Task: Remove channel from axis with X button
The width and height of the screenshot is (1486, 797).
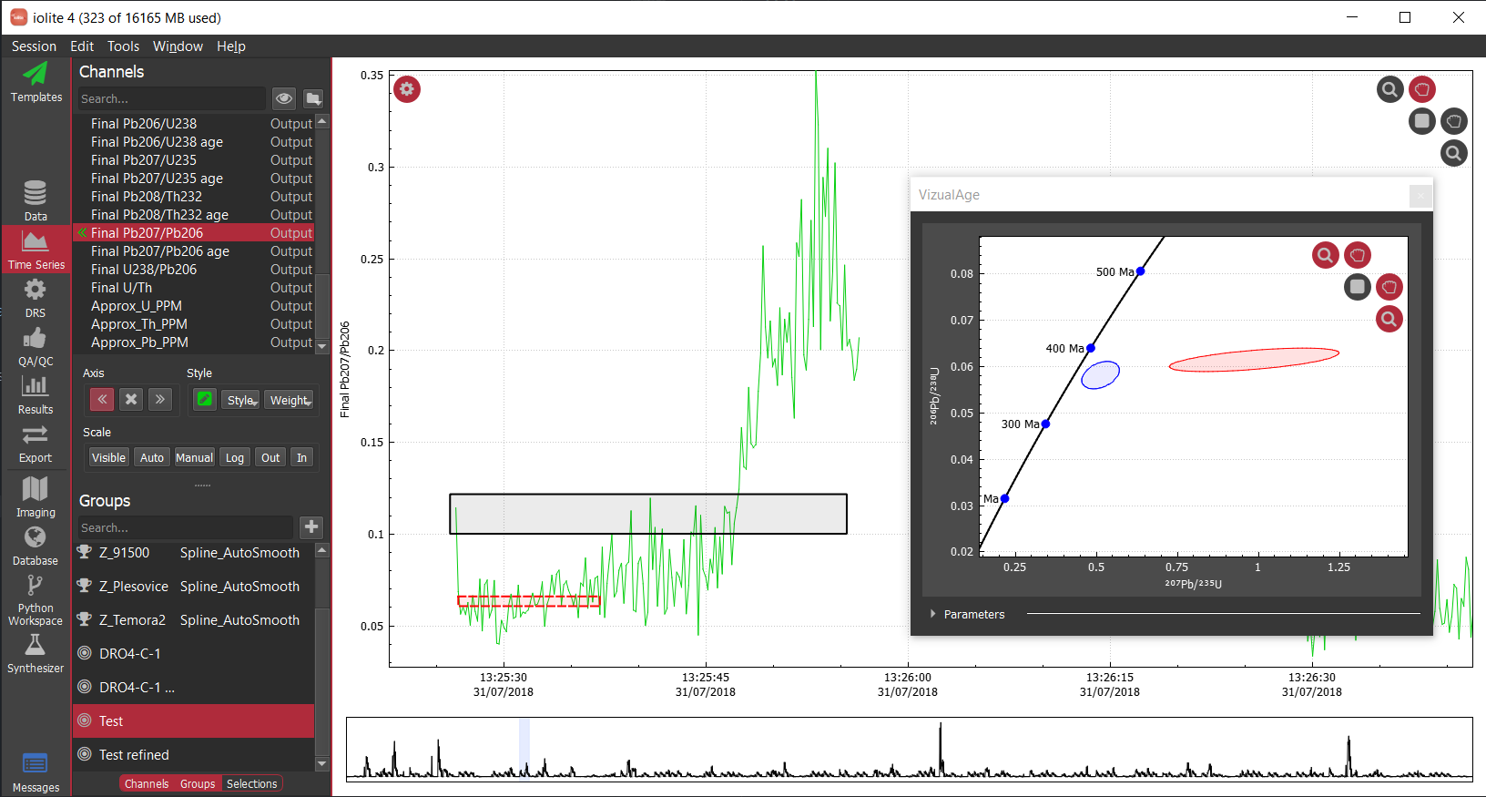Action: [131, 399]
